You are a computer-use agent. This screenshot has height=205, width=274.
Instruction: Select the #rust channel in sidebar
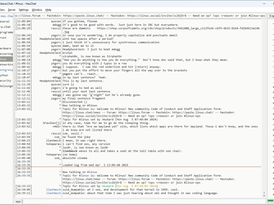click(4, 38)
